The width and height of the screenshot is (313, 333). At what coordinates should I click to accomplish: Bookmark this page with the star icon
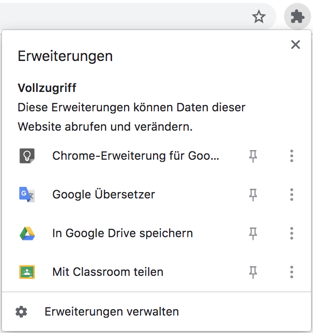pyautogui.click(x=259, y=16)
